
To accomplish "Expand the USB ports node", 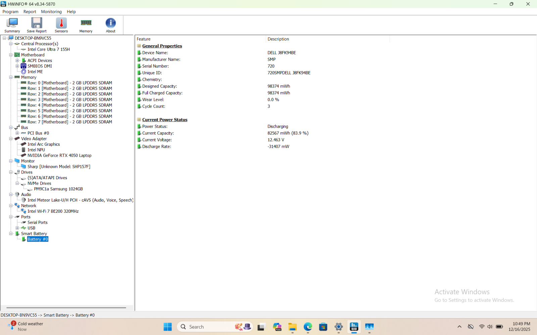I will click(x=17, y=228).
